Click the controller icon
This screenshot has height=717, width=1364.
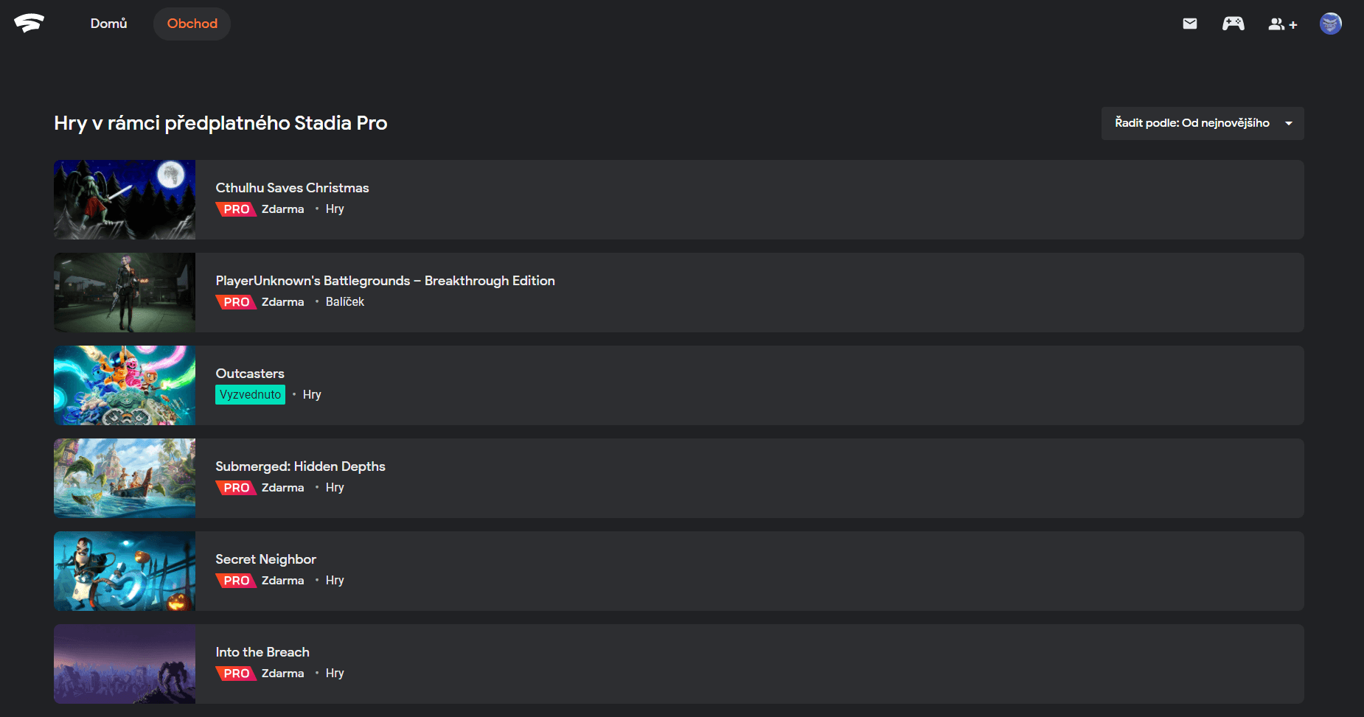point(1233,24)
